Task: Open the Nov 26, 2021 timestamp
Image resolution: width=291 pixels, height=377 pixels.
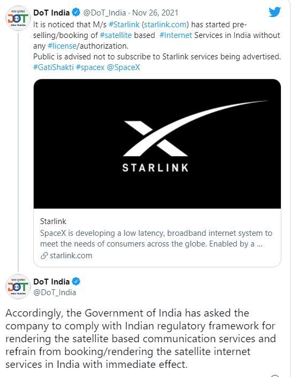Action: (x=155, y=13)
